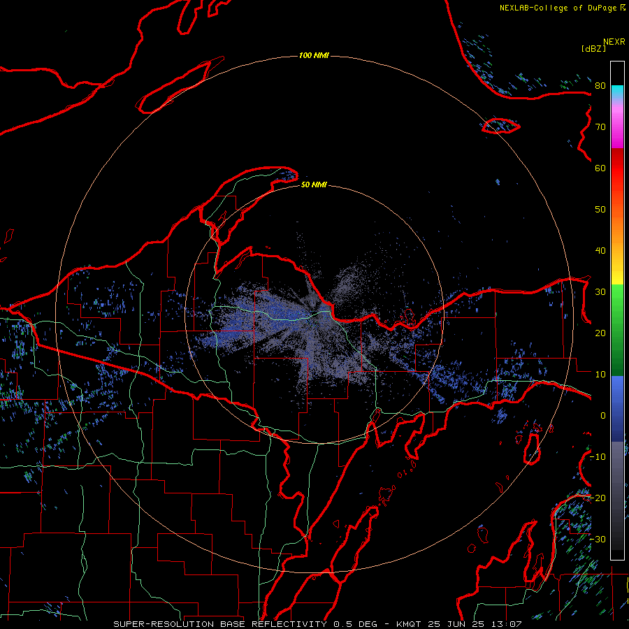The image size is (629, 629).
Task: Click the 0 value on the dBZ scale
Action: pyautogui.click(x=603, y=416)
